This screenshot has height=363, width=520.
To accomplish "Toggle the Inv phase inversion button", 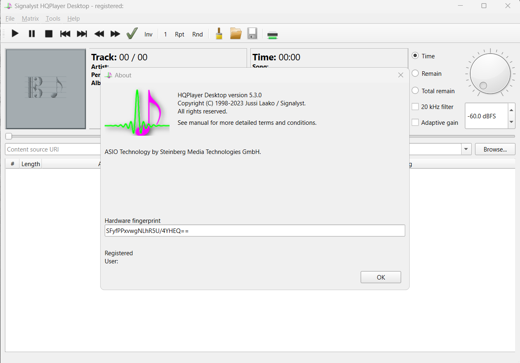I will point(148,34).
